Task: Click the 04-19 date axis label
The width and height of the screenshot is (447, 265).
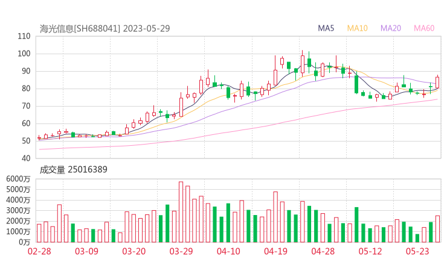Action: 275,251
